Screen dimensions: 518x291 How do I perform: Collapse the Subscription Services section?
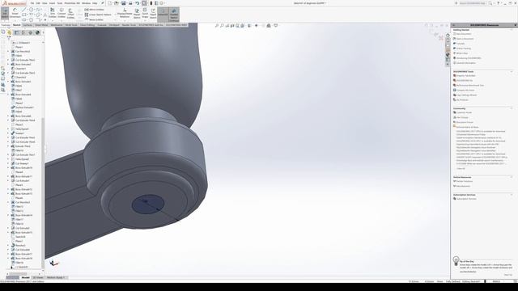click(512, 195)
